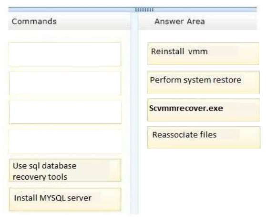Click the second empty Commands slot

(65, 83)
